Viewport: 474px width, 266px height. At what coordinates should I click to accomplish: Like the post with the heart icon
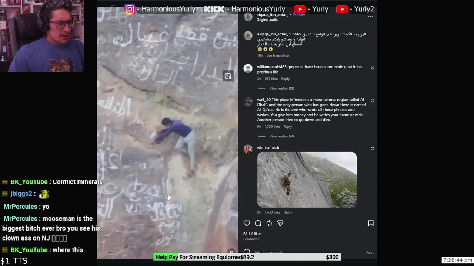247,223
